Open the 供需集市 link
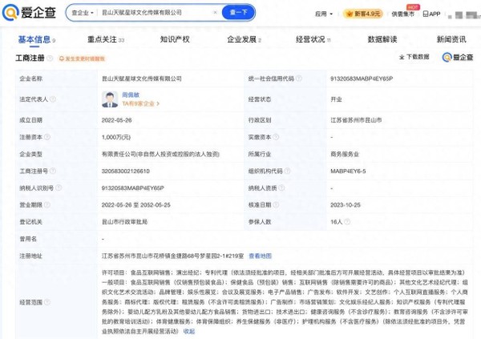Viewport: 481px width, 339px height. (402, 14)
